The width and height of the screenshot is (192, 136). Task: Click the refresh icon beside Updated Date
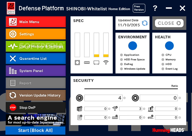(x=145, y=23)
